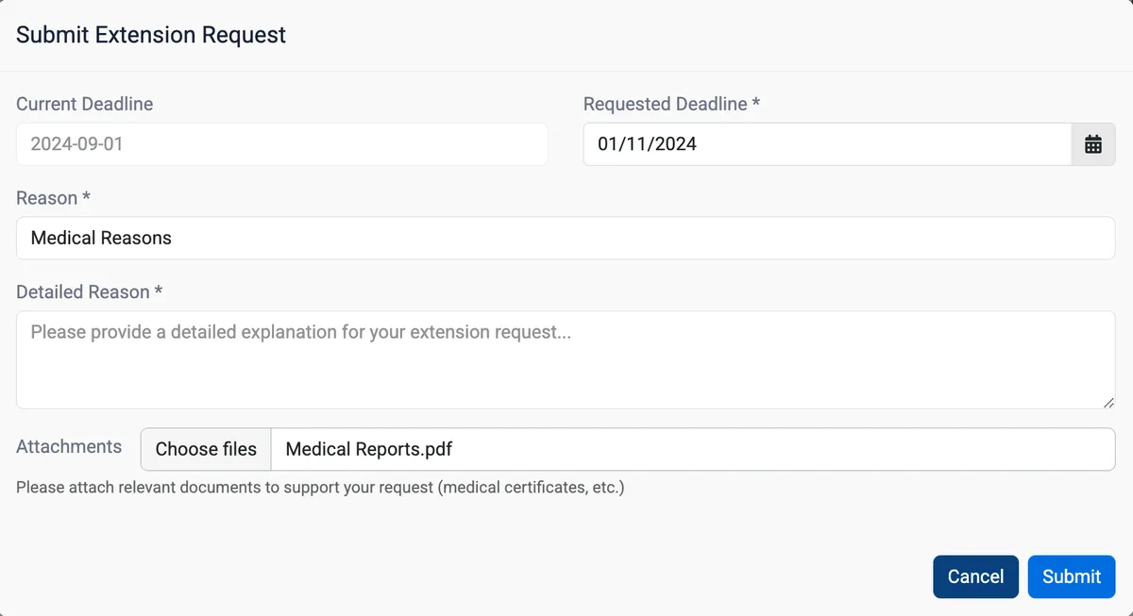Open the Reason dropdown showing Medical Reasons
Screen dimensions: 1133x616
(x=566, y=238)
